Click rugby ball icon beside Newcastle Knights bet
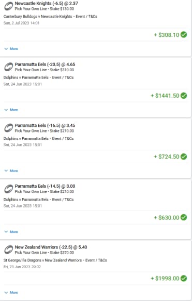The height and width of the screenshot is (301, 192). pyautogui.click(x=9, y=6)
